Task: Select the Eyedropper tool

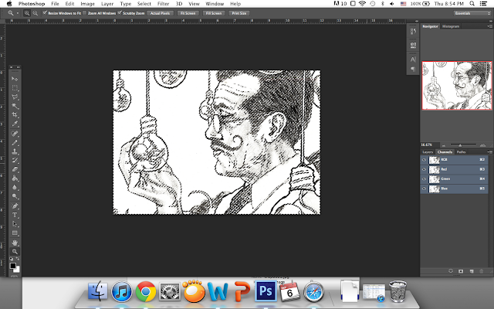Action: click(x=15, y=124)
